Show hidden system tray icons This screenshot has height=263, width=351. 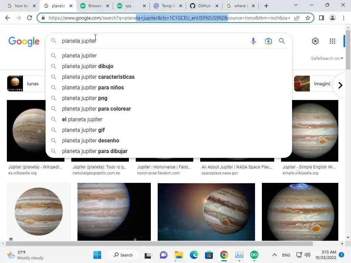point(275,255)
